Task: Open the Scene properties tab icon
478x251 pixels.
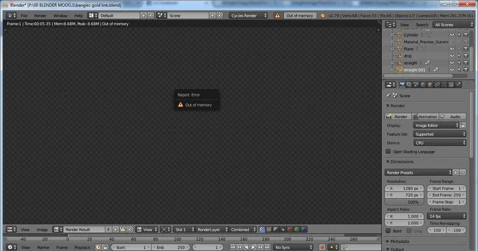Action: tap(416, 85)
